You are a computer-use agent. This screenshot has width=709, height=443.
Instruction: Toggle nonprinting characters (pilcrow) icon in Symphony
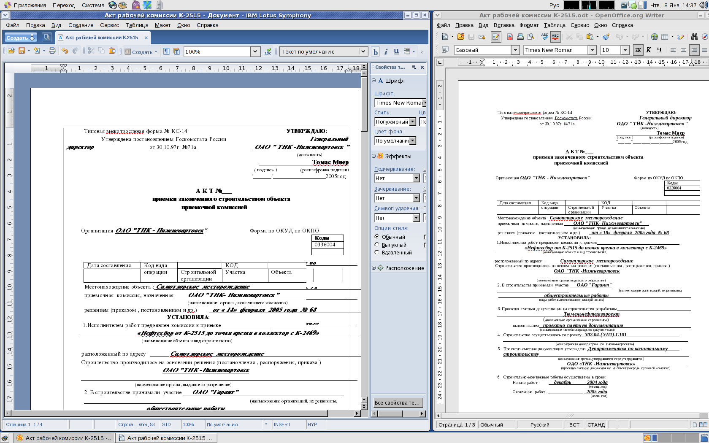point(166,51)
